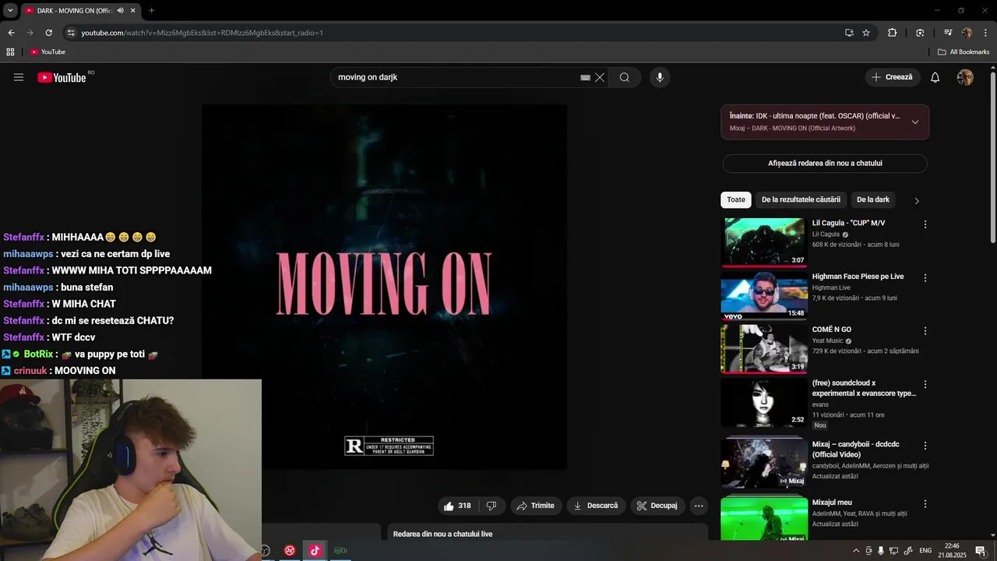Open All Bookmarks folder
The height and width of the screenshot is (561, 997).
[964, 52]
